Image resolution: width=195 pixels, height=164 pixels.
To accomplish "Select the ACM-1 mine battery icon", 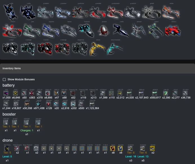I will [15, 93].
